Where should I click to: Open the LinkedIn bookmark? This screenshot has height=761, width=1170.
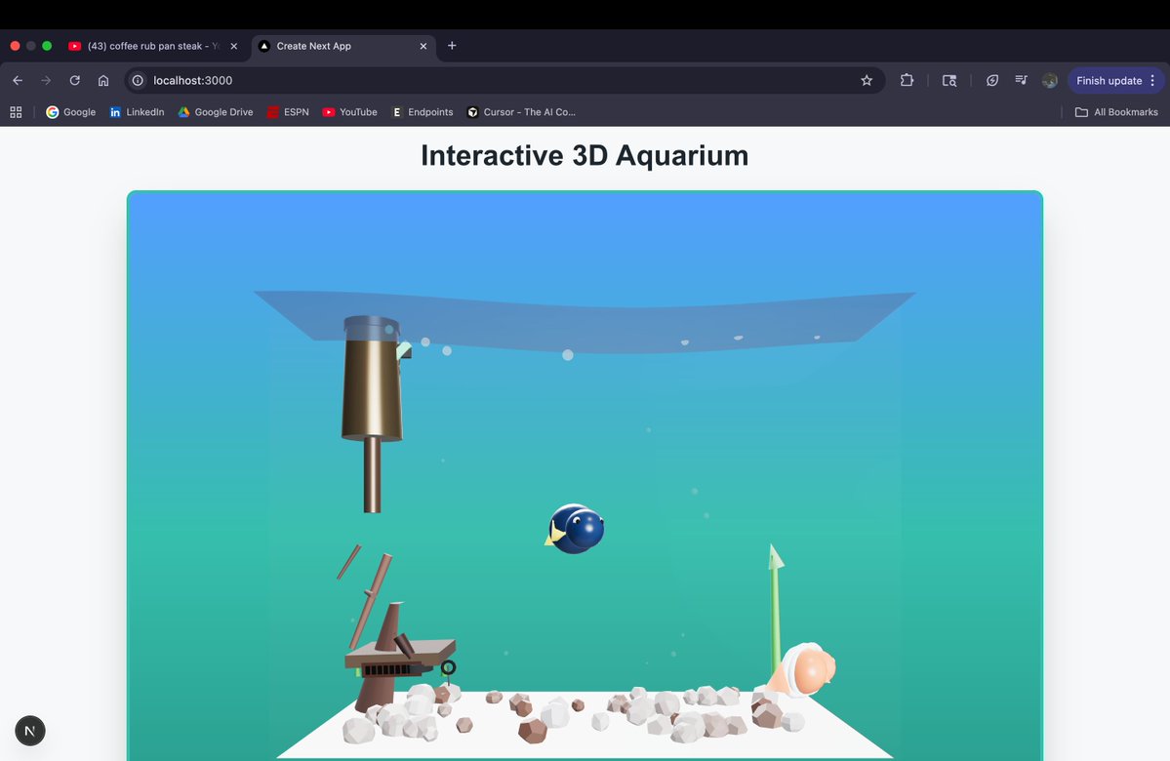[137, 112]
